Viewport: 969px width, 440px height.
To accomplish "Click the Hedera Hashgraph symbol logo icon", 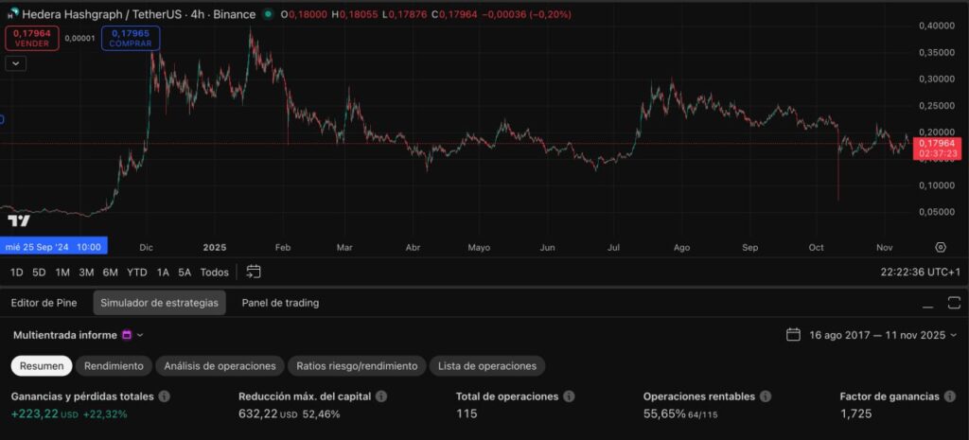I will tap(13, 14).
